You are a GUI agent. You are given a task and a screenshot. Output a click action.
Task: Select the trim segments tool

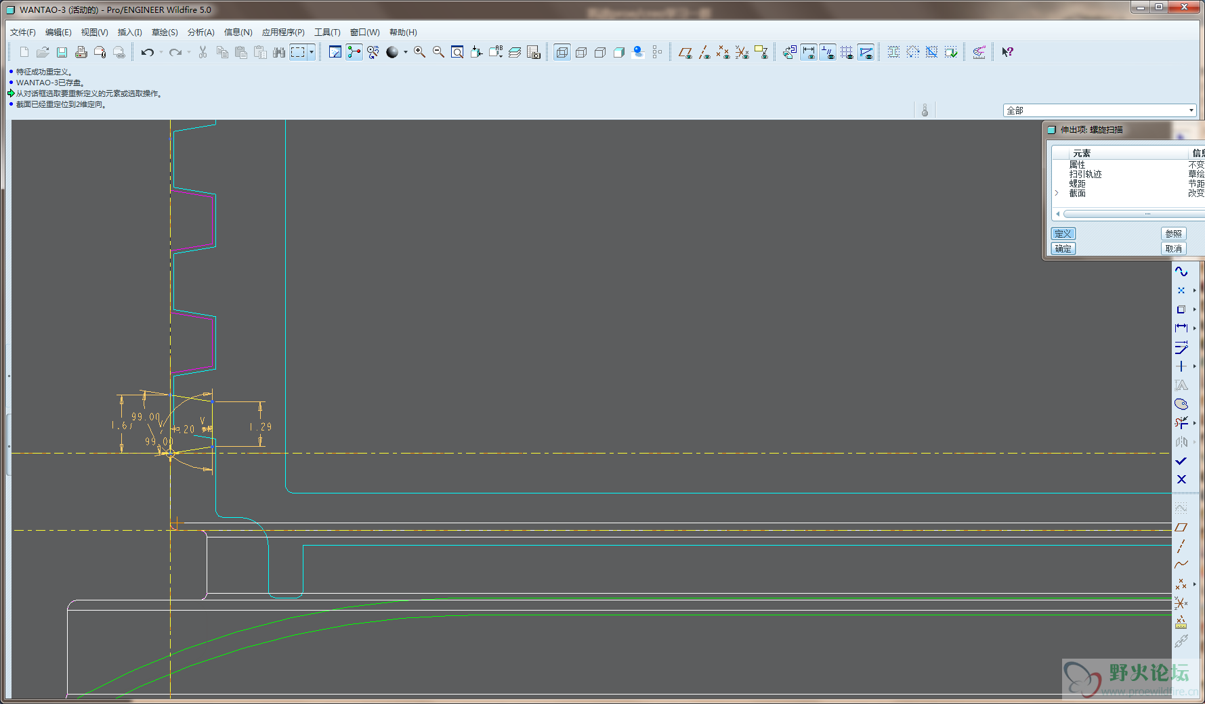point(1181,423)
